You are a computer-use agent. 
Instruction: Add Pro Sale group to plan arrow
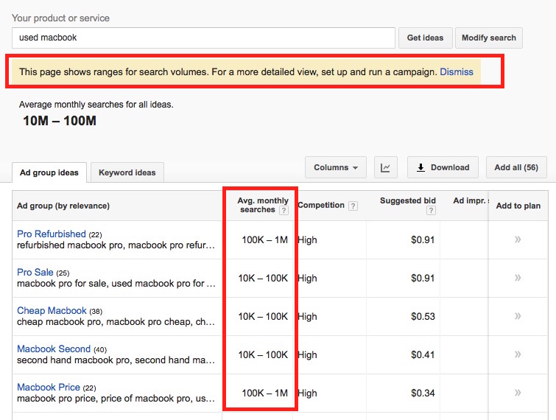pos(518,278)
